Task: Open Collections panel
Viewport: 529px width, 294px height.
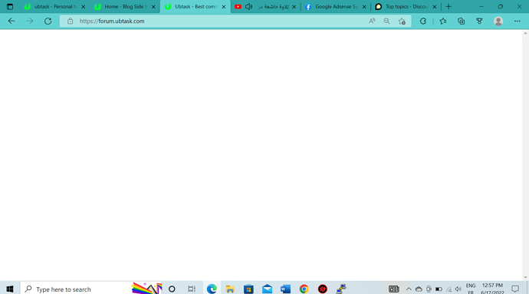Action: (462, 21)
